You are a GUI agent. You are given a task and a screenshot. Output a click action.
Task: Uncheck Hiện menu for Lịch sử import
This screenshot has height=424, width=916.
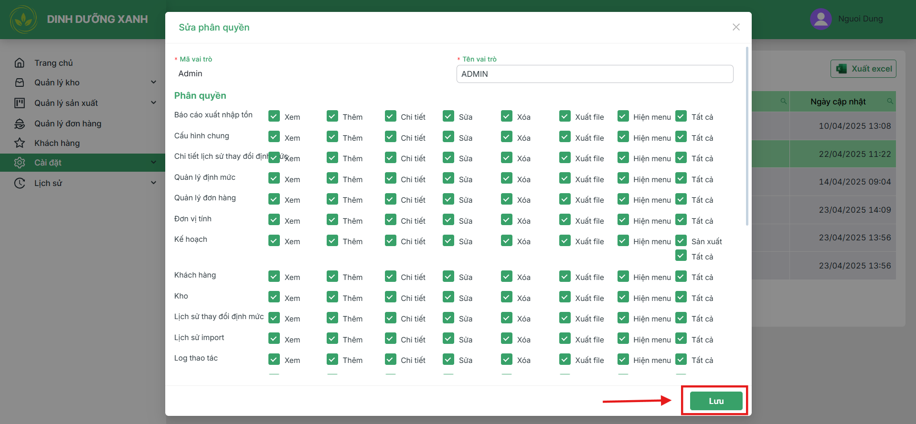(623, 339)
